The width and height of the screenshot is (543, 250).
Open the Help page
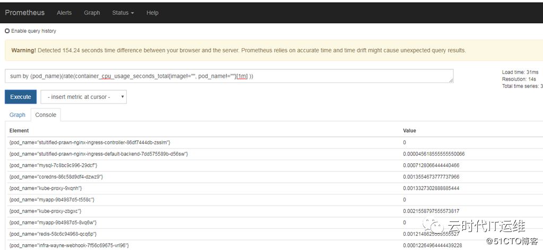coord(152,13)
